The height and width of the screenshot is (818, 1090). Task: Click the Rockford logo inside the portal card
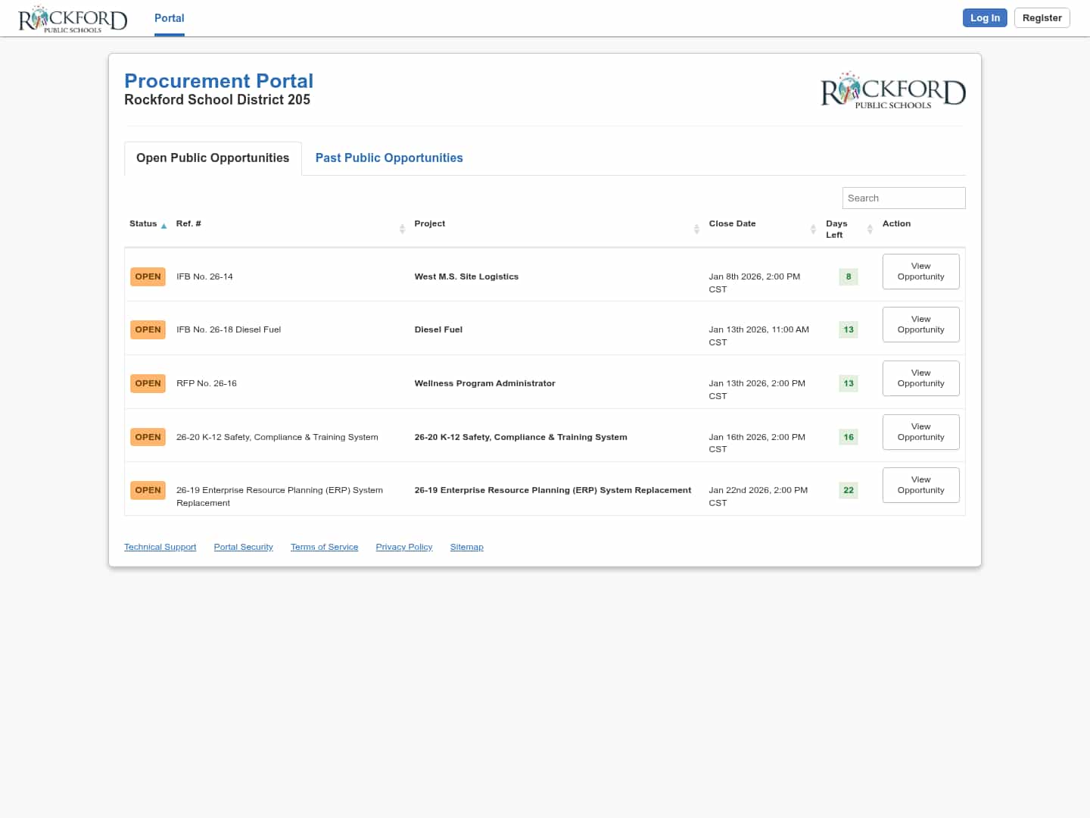point(892,91)
